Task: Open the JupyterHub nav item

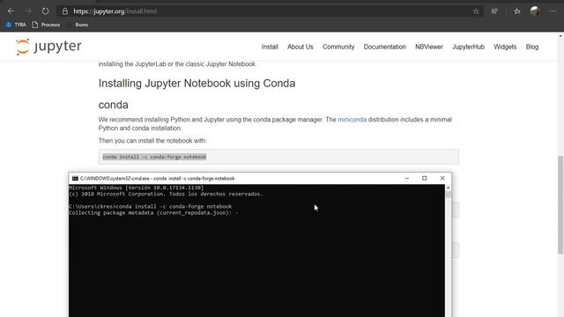Action: [x=468, y=47]
